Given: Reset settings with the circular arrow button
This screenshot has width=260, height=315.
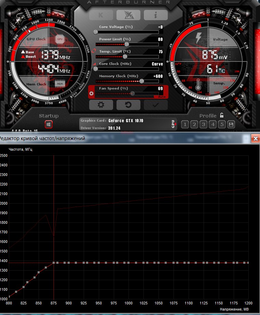Looking at the screenshot, I should click(128, 105).
